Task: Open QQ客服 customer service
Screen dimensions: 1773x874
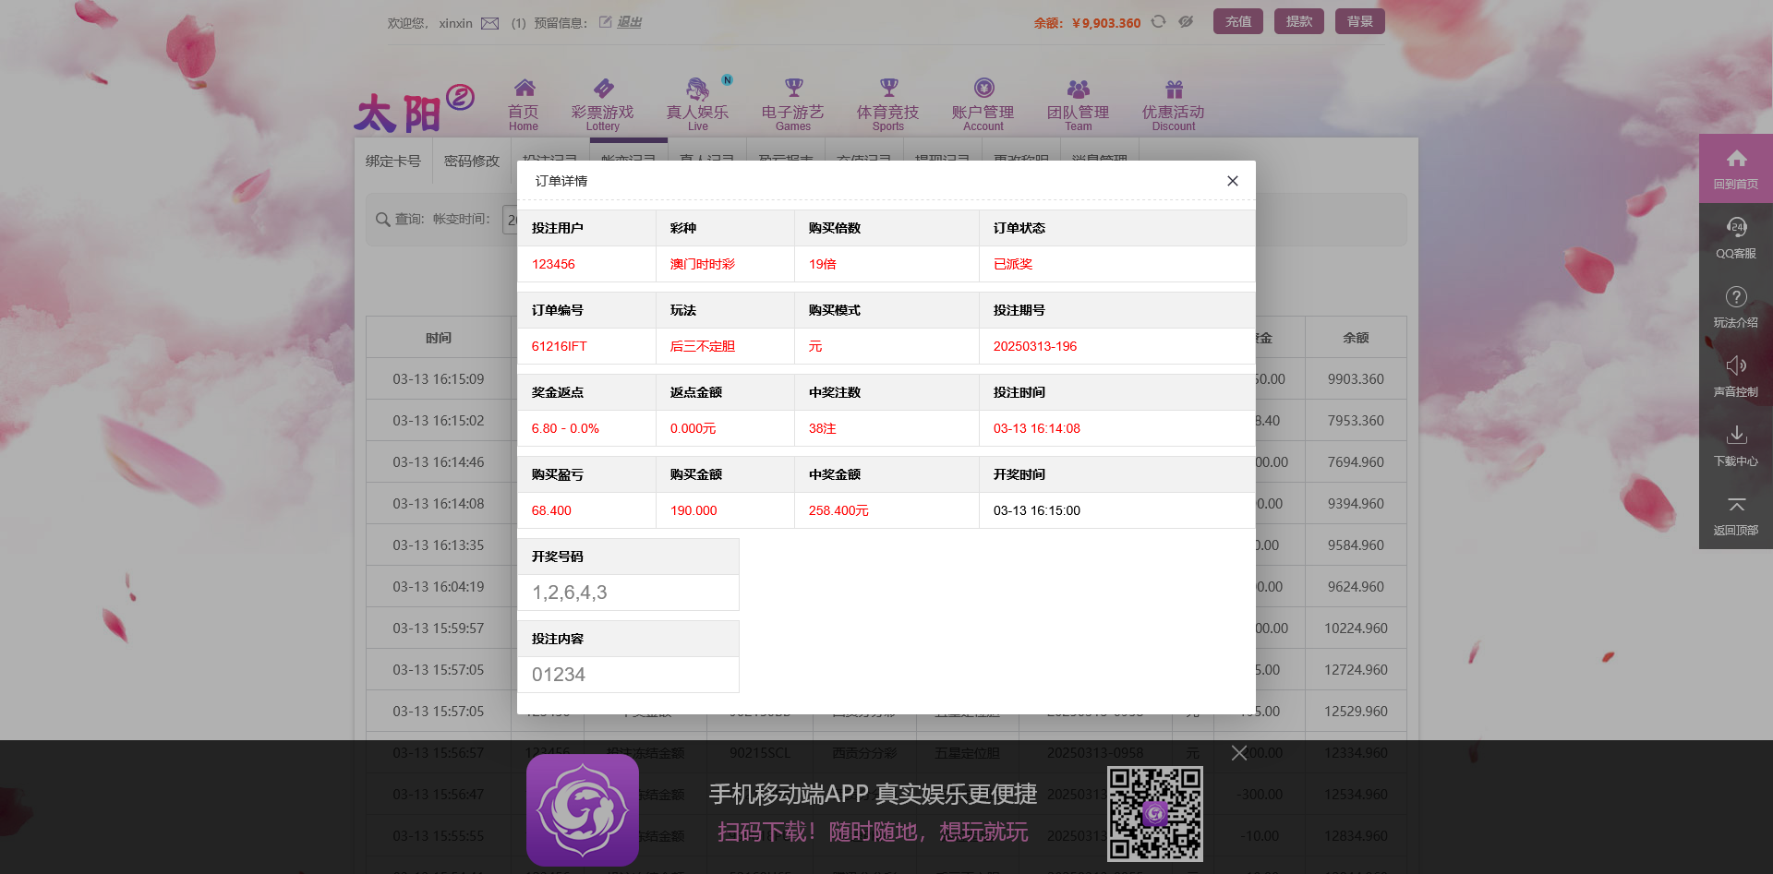Action: 1736,237
